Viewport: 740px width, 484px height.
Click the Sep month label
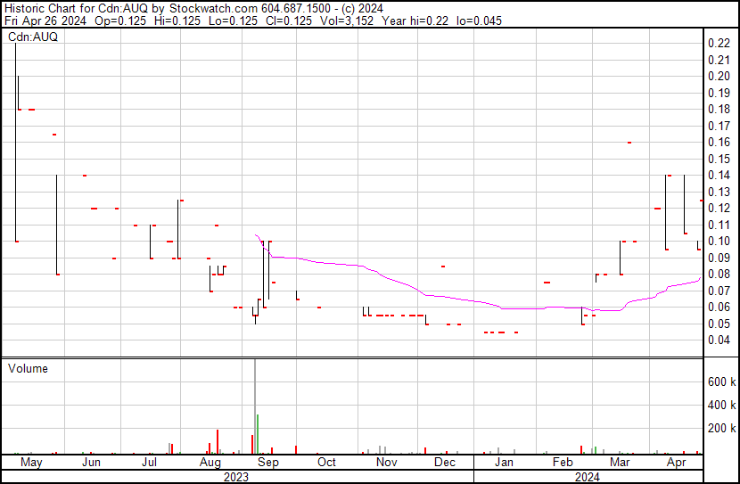[x=268, y=463]
